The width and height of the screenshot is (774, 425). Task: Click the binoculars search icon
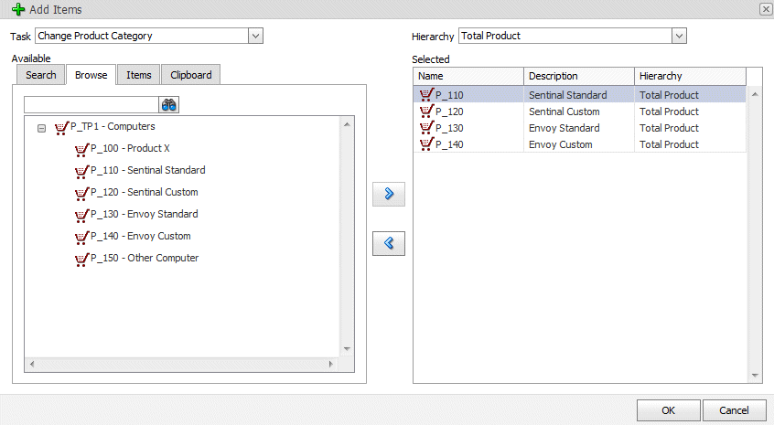coord(168,104)
